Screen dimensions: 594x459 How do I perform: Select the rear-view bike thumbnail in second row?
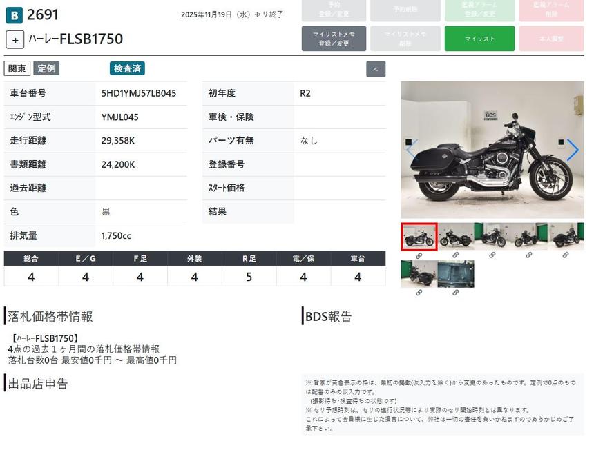point(419,274)
